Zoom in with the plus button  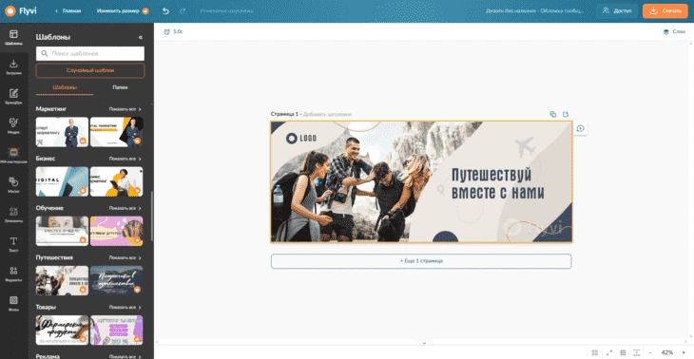point(684,352)
